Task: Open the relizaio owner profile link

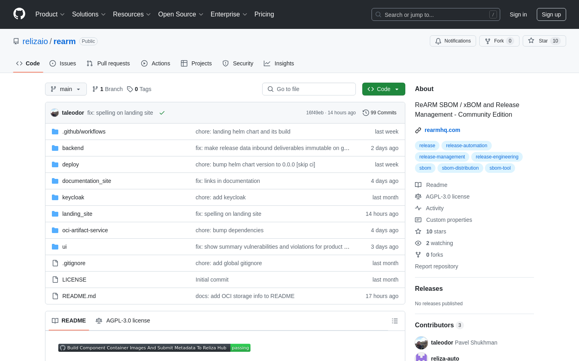Action: (35, 41)
